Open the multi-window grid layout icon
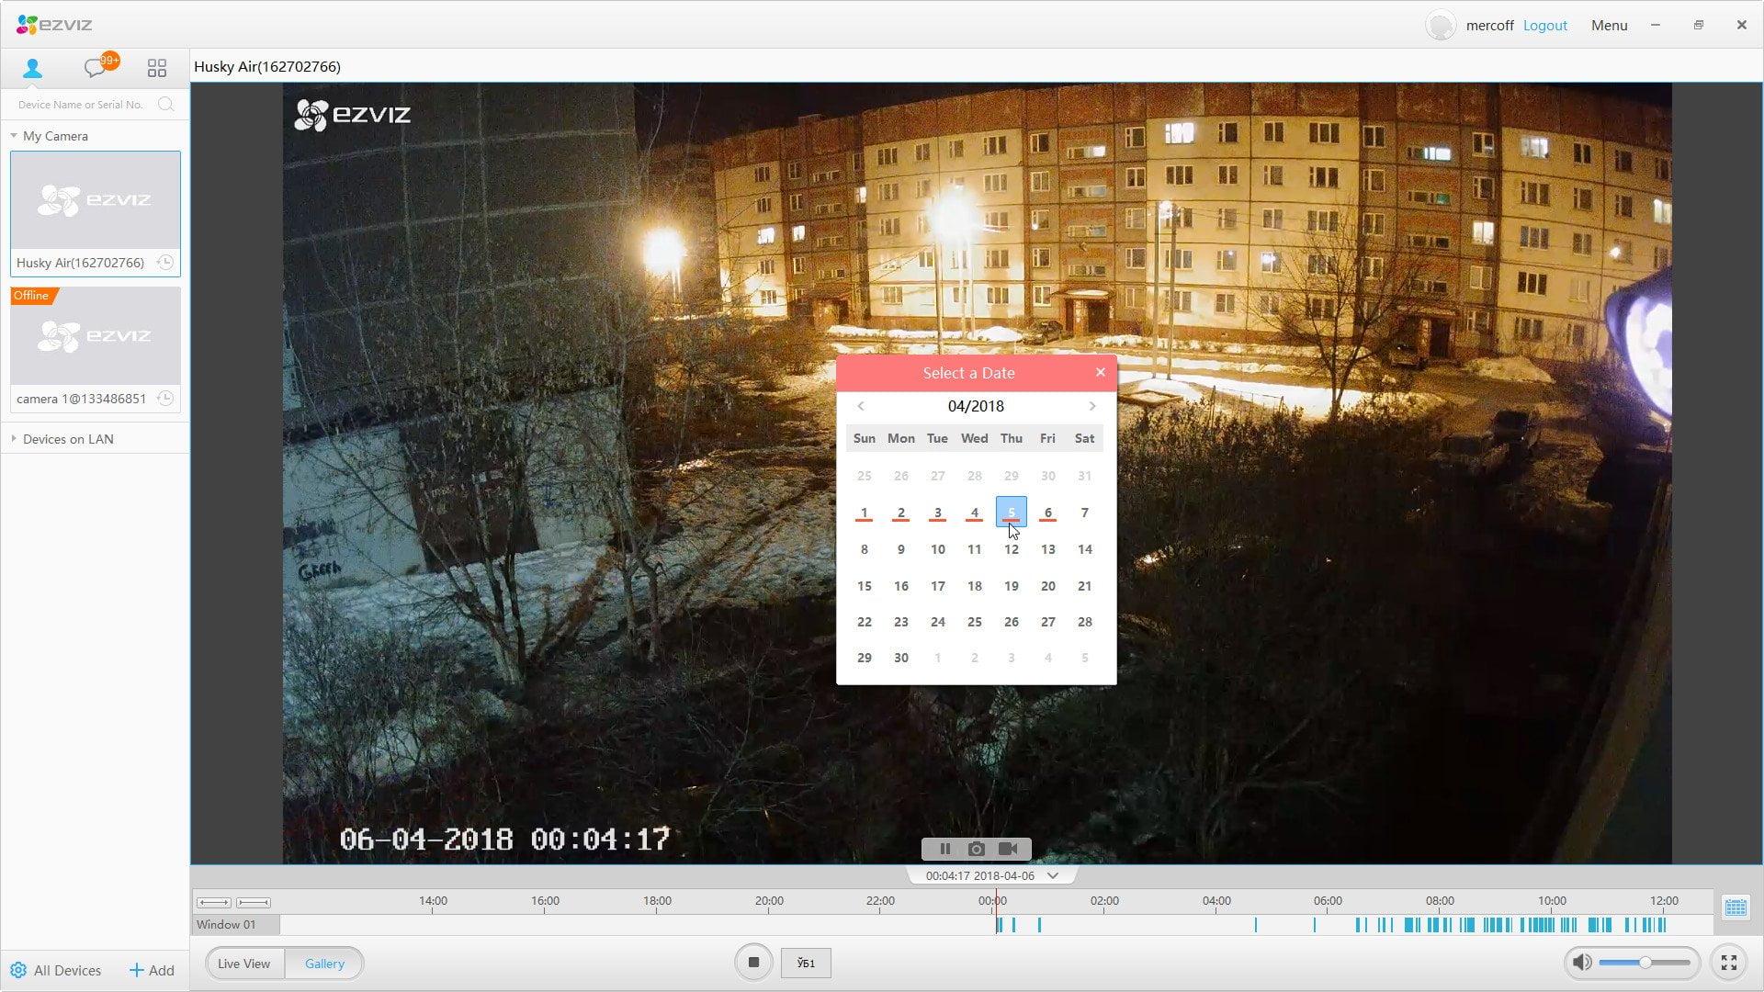Image resolution: width=1764 pixels, height=992 pixels. click(157, 68)
